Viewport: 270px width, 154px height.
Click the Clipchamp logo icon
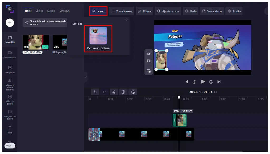point(10,9)
